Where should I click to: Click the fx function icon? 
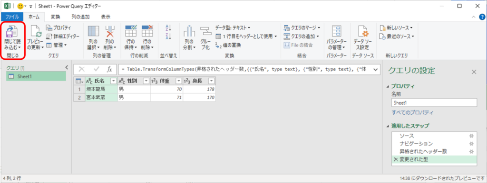pyautogui.click(x=110, y=70)
